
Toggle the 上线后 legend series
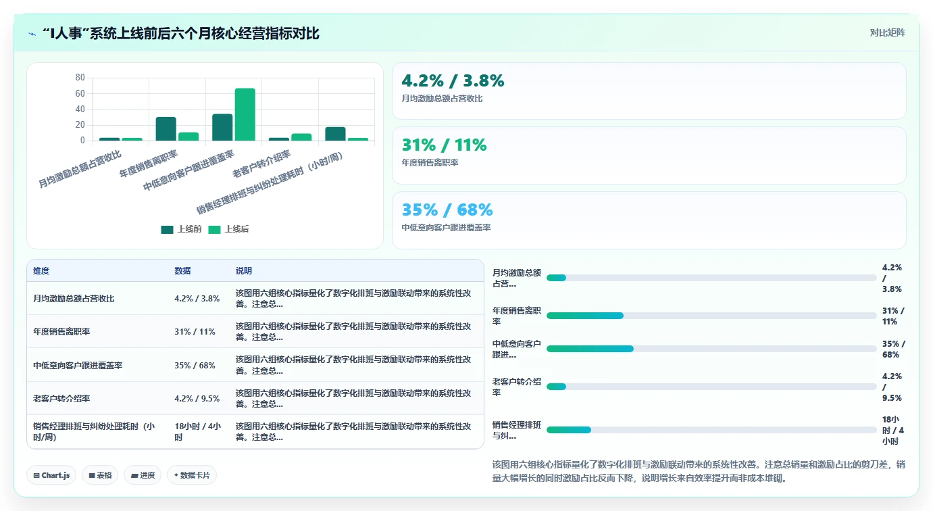click(x=228, y=229)
